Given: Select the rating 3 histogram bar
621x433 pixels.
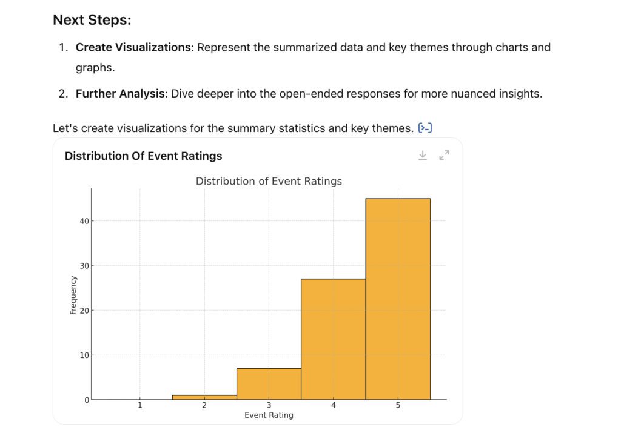Looking at the screenshot, I should coord(269,384).
